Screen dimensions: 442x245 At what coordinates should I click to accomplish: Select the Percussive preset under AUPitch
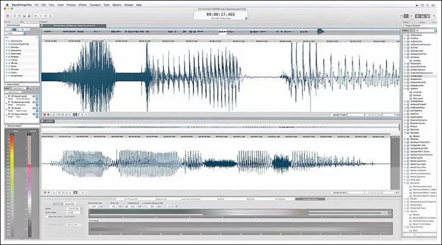[x=418, y=98]
